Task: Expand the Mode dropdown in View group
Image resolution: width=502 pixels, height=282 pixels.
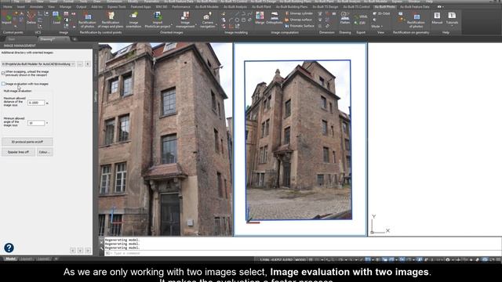Action: click(376, 26)
